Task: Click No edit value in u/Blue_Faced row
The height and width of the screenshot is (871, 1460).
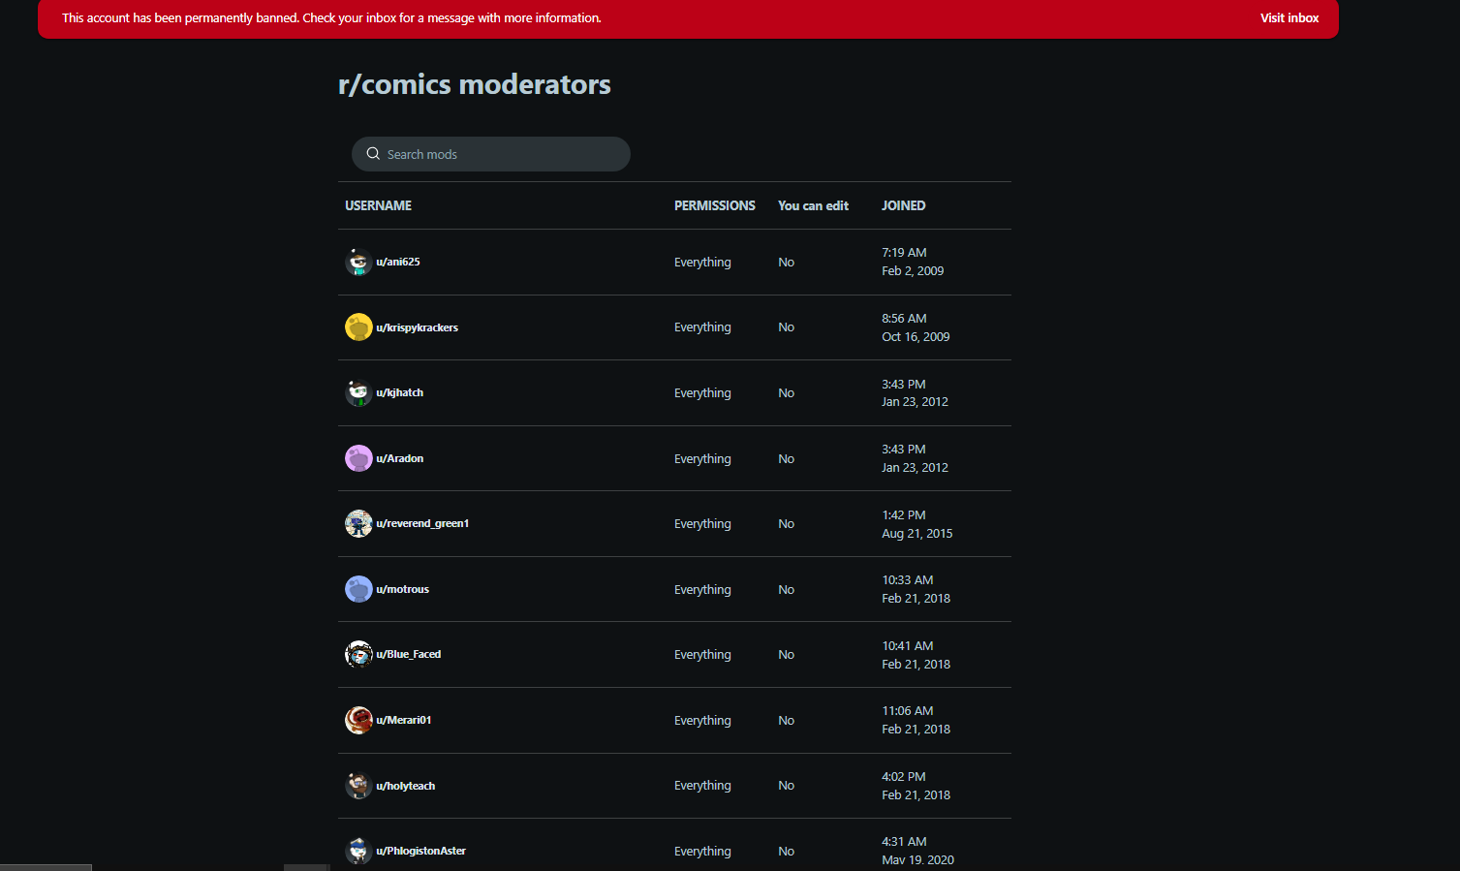Action: point(787,655)
